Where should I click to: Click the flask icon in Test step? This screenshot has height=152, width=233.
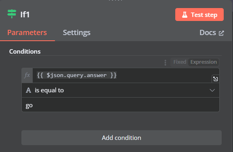[185, 15]
